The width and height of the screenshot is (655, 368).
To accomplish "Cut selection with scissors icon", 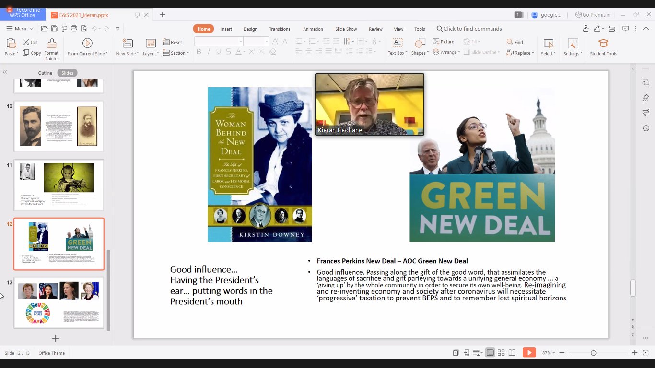I will click(x=30, y=42).
